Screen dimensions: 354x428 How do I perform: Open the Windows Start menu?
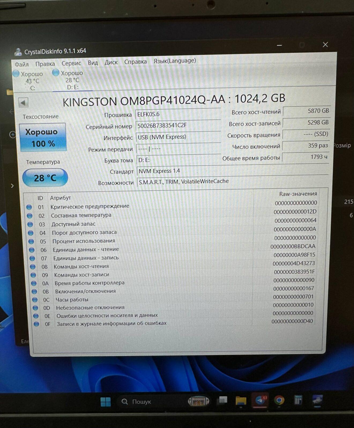point(106,402)
